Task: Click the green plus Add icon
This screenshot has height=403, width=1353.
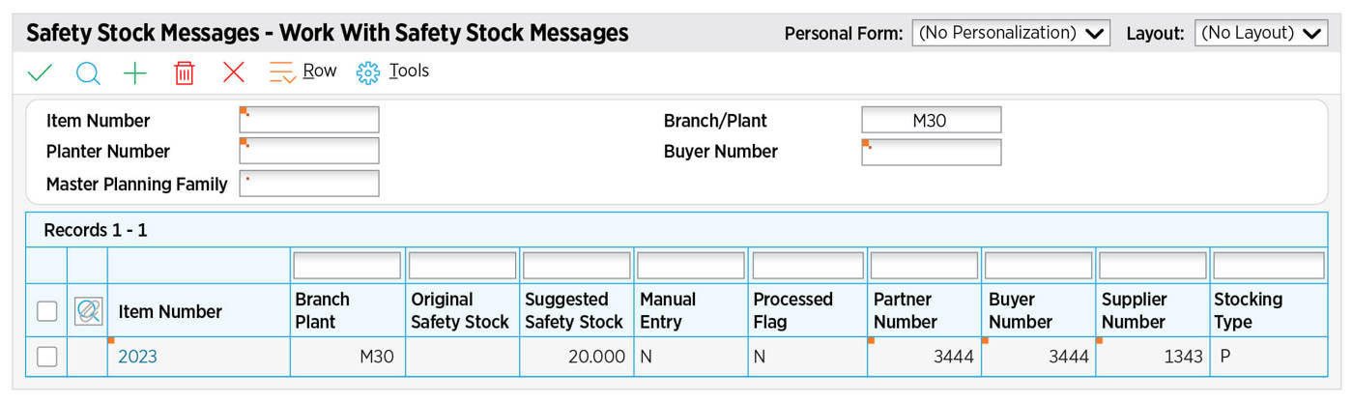Action: 135,72
